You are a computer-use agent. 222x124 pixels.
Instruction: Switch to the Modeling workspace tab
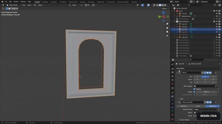[x=45, y=2]
